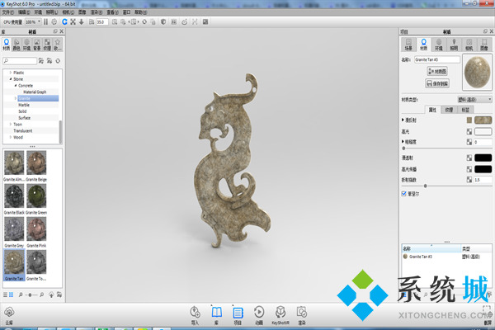This screenshot has width=495, height=330.
Task: Click the Render (渲染) icon at bottom
Action: click(x=303, y=313)
